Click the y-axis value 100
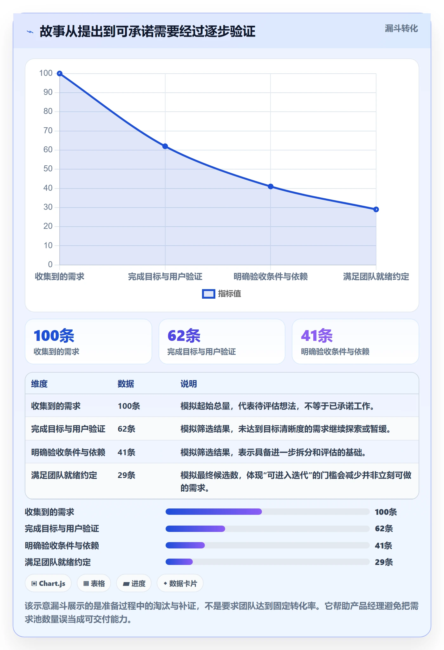The image size is (444, 650). (x=46, y=73)
